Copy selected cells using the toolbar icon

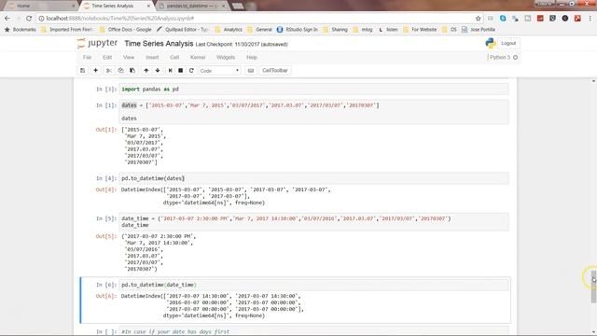120,71
